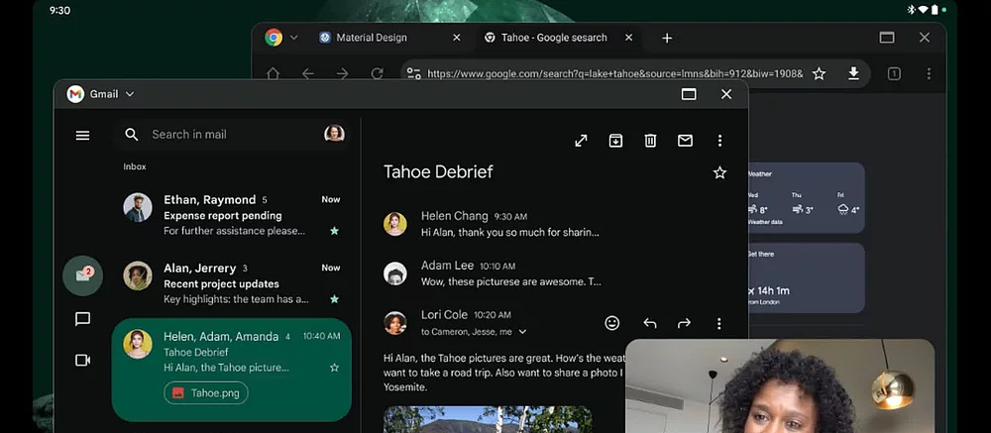
Task: Open Chrome three-dot menu
Action: pyautogui.click(x=929, y=74)
